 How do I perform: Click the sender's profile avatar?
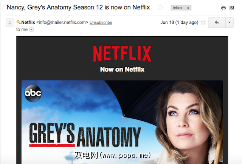pos(10,23)
